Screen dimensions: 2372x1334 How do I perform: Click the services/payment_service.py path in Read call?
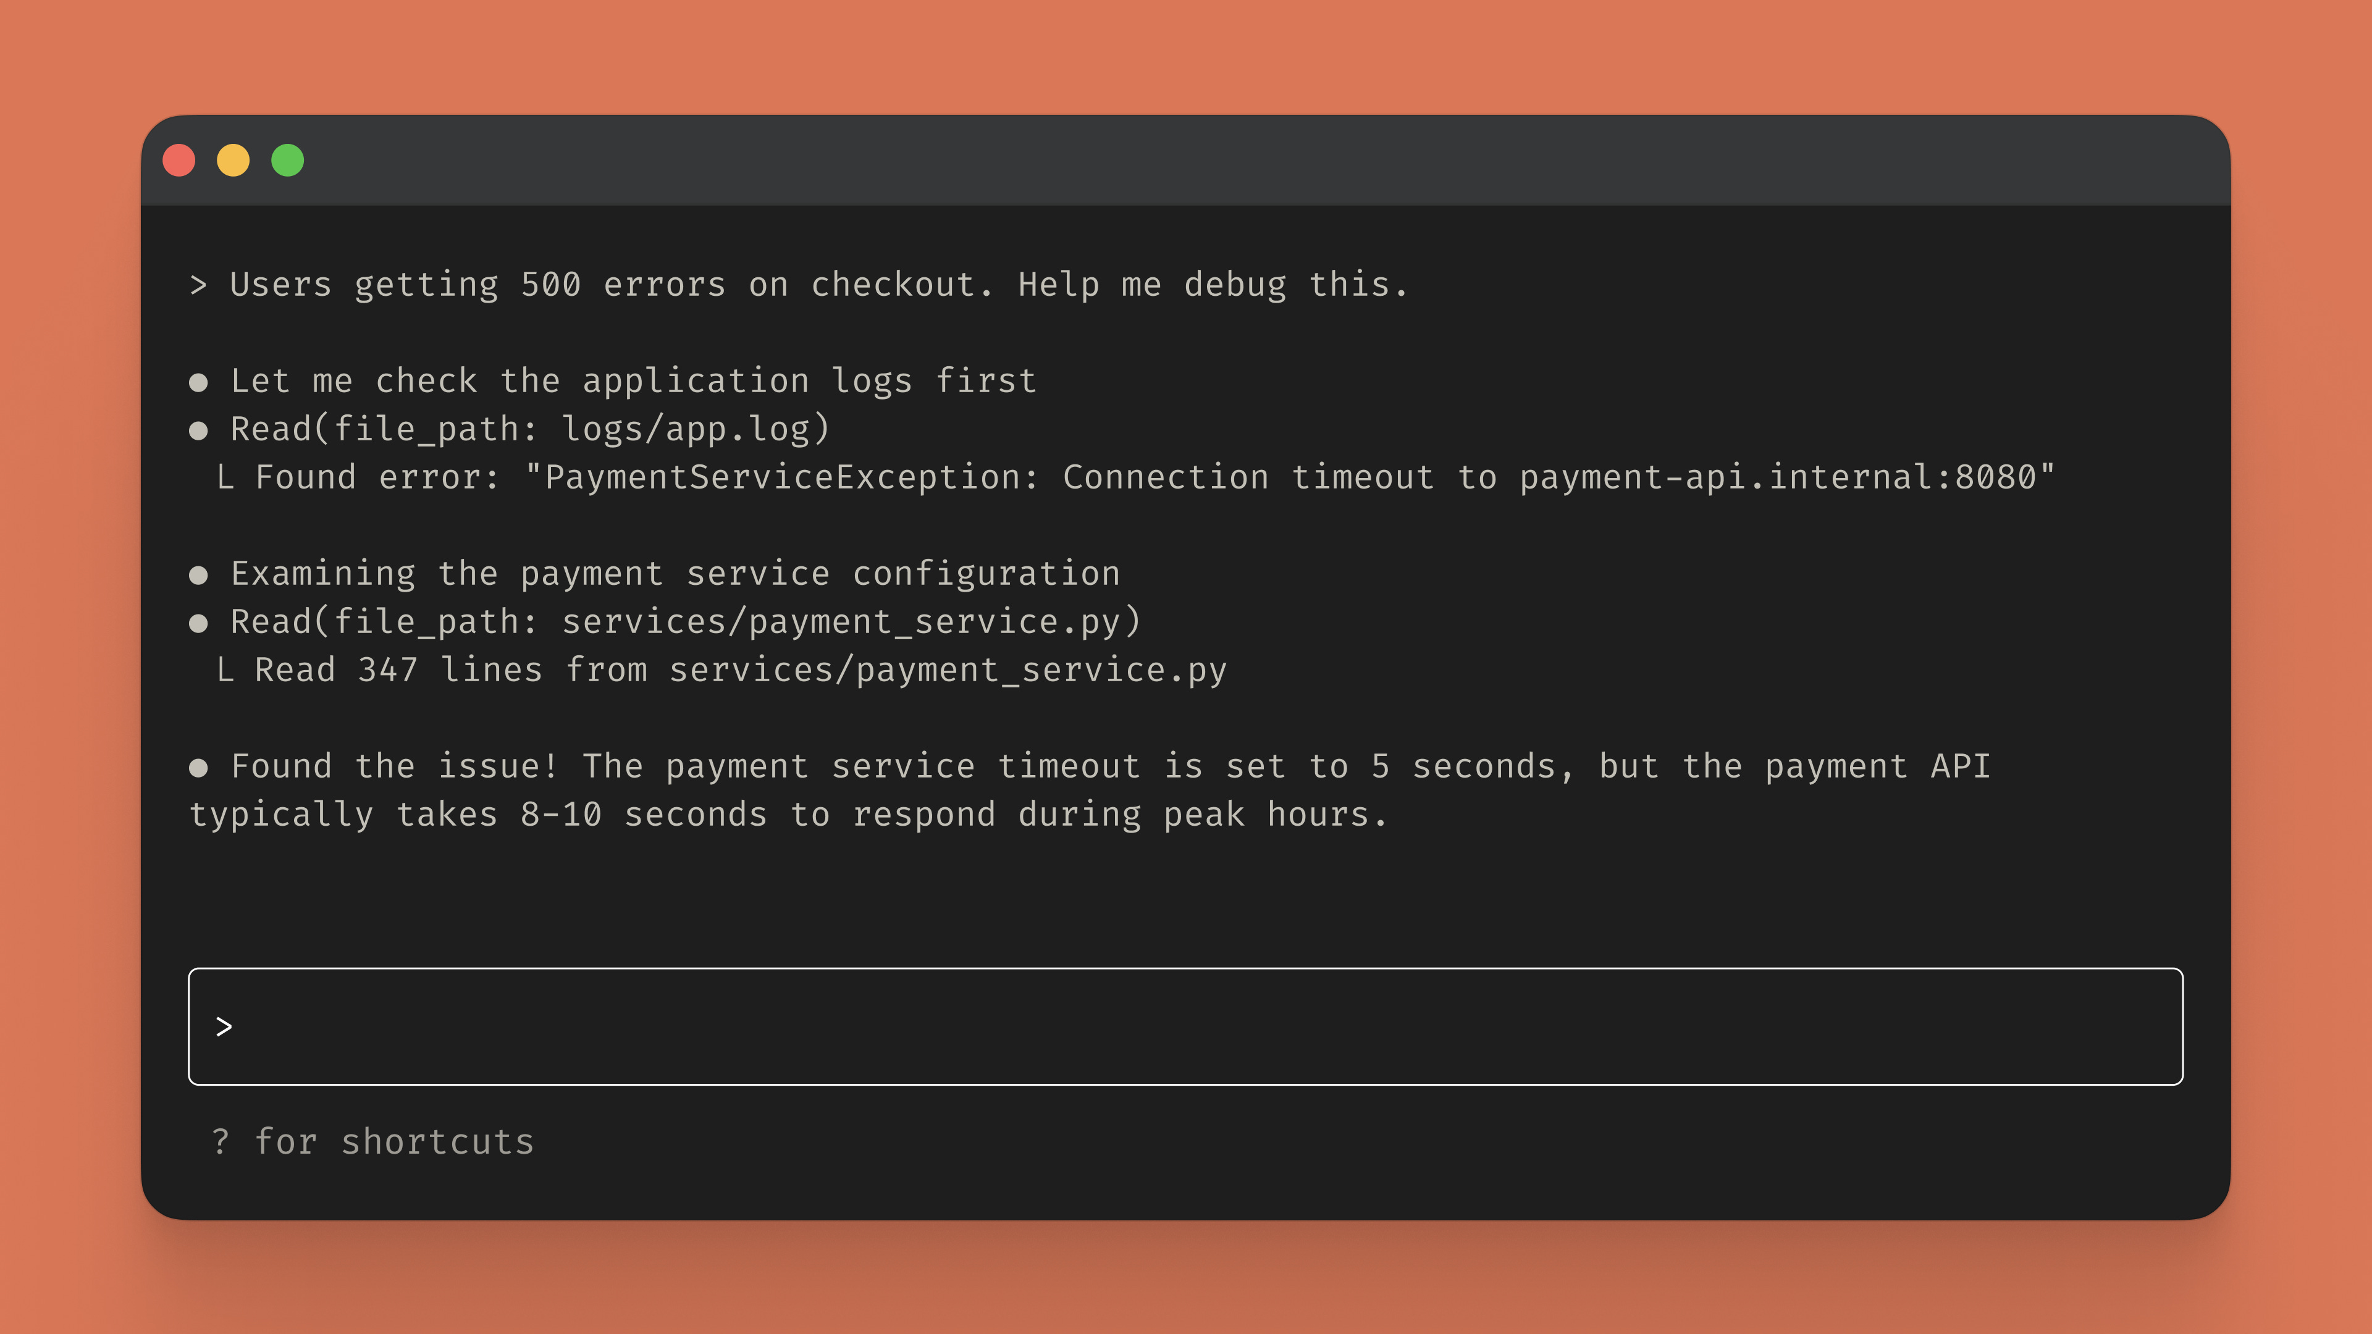point(841,623)
